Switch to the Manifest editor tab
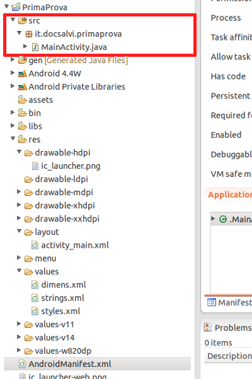 (x=229, y=303)
